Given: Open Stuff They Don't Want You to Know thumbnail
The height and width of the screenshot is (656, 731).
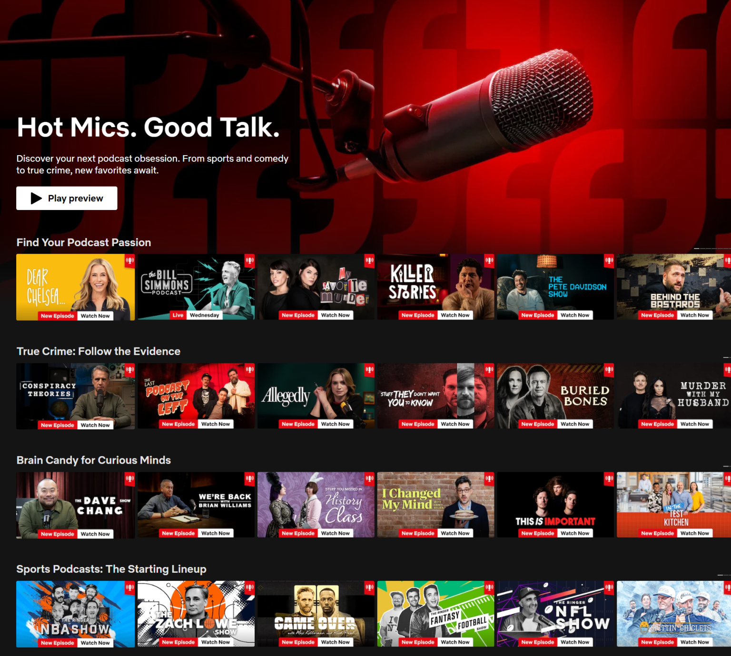Looking at the screenshot, I should (436, 396).
